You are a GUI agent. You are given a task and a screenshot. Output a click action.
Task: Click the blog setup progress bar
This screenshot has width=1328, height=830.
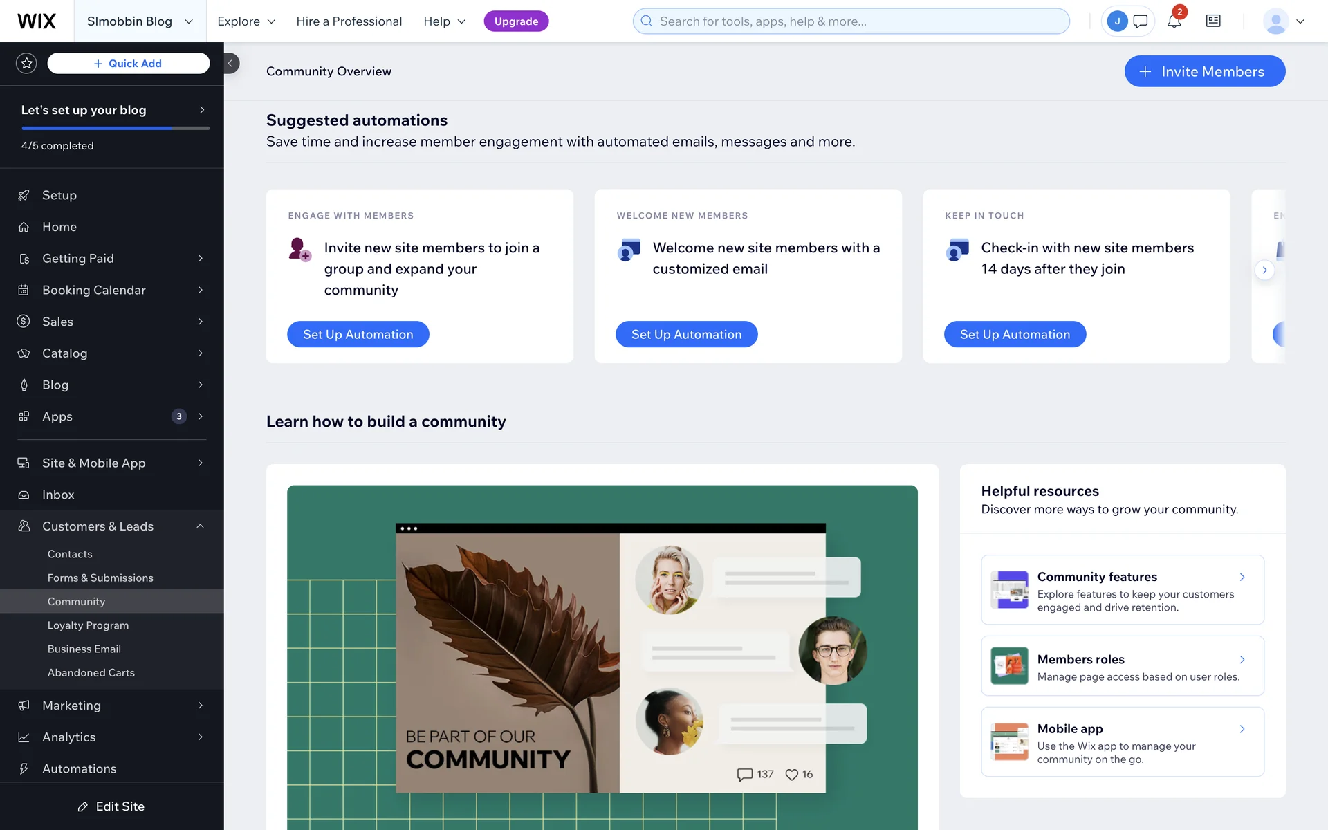tap(116, 128)
